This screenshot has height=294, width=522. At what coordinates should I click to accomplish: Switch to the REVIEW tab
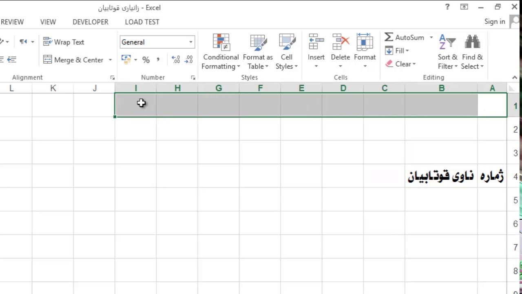12,22
